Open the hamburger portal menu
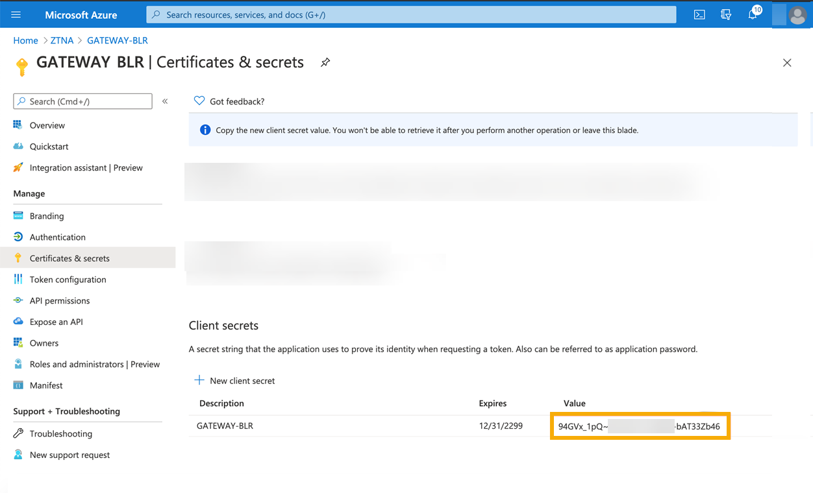 coord(16,14)
